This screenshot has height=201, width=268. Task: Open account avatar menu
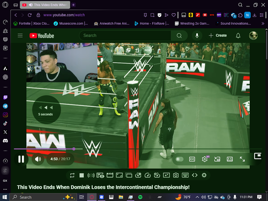pos(254,35)
